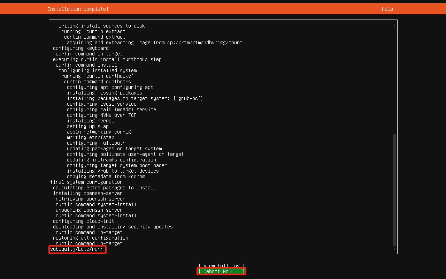The width and height of the screenshot is (446, 279).
Task: Click the log scrollbar down arrow
Action: (x=394, y=249)
